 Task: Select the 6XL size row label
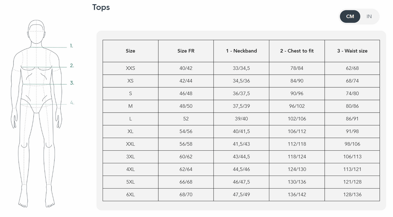click(x=130, y=194)
